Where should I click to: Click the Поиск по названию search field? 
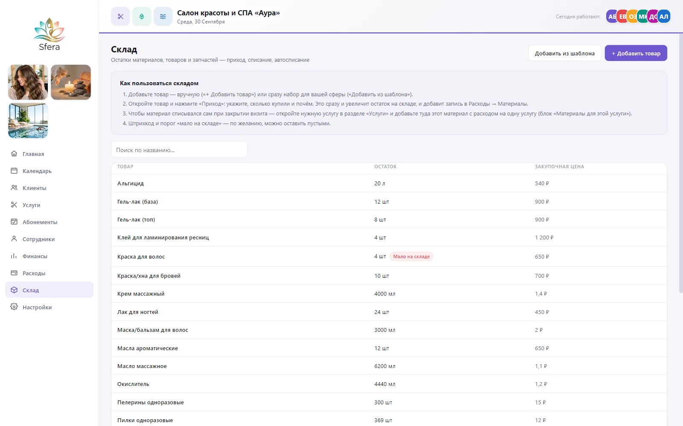coord(179,150)
